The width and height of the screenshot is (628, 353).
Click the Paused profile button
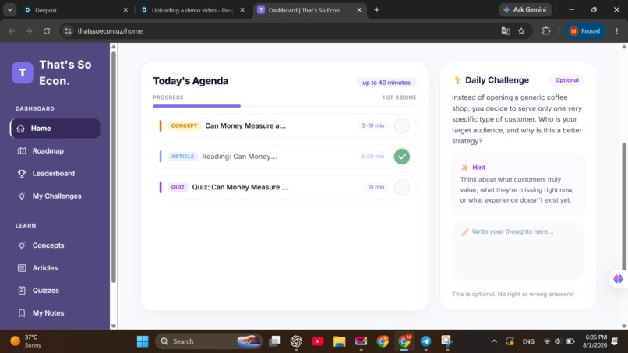coord(584,31)
